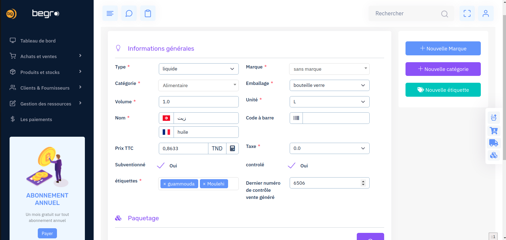Click the Nouvelle Marque button

pyautogui.click(x=443, y=48)
